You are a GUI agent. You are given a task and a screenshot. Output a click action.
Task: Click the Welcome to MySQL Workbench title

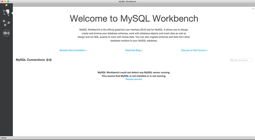[x=134, y=18]
